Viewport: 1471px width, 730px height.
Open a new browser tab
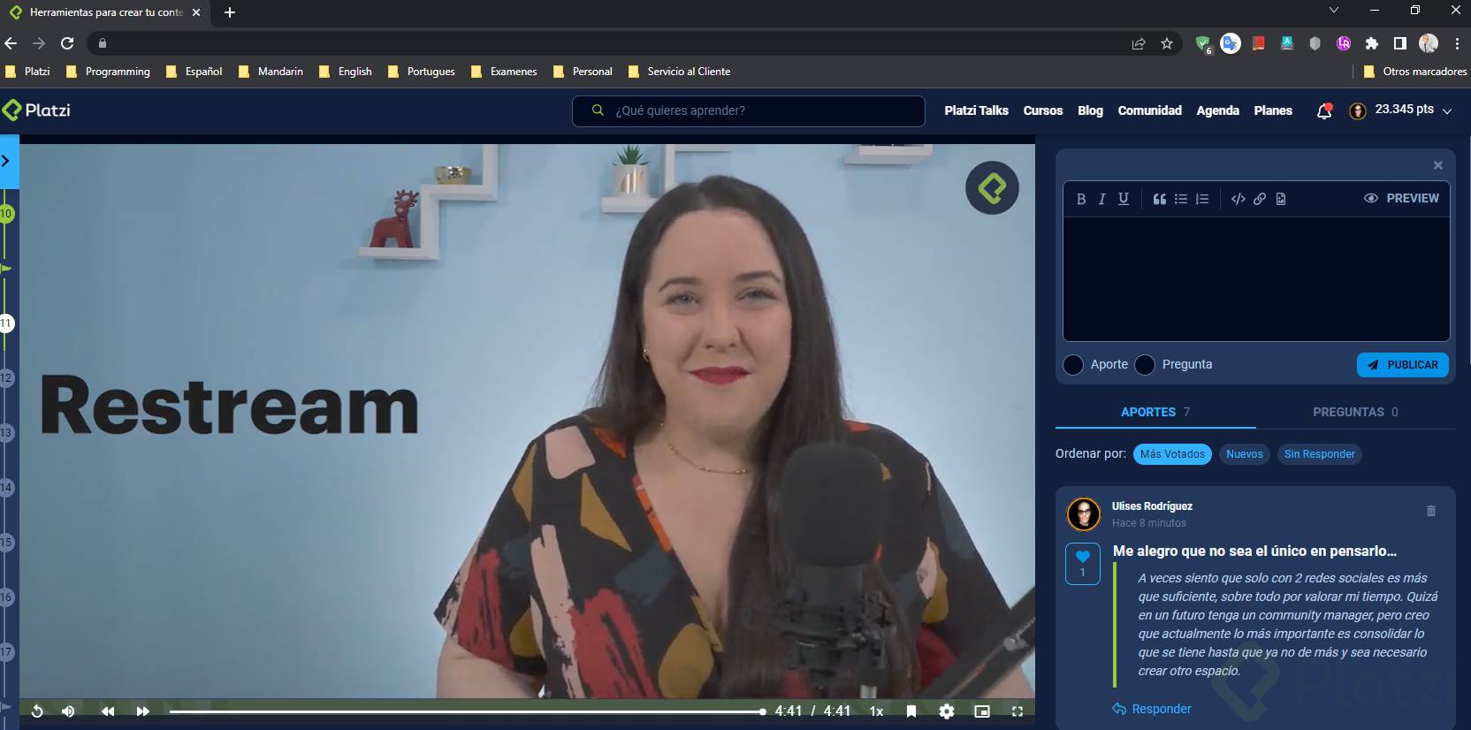click(230, 12)
